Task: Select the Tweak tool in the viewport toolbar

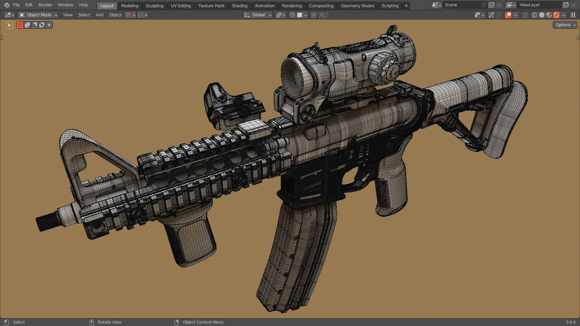Action: 9,25
